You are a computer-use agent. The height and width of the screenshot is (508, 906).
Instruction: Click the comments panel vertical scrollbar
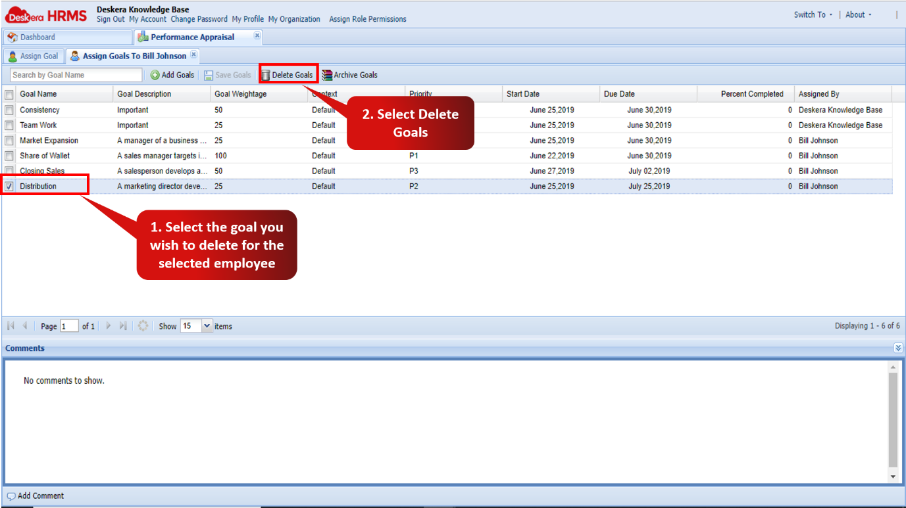click(893, 421)
